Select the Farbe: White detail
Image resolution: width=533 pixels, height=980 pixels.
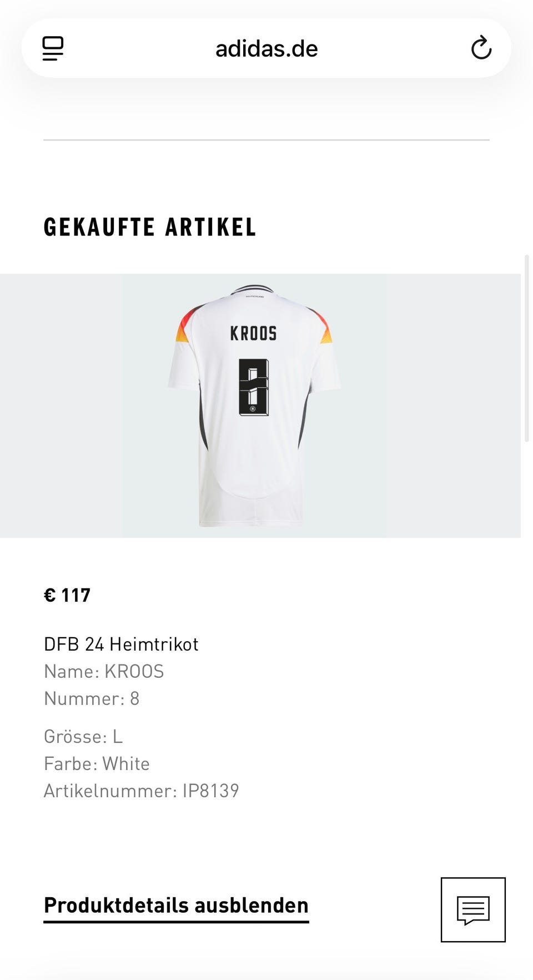tap(97, 763)
